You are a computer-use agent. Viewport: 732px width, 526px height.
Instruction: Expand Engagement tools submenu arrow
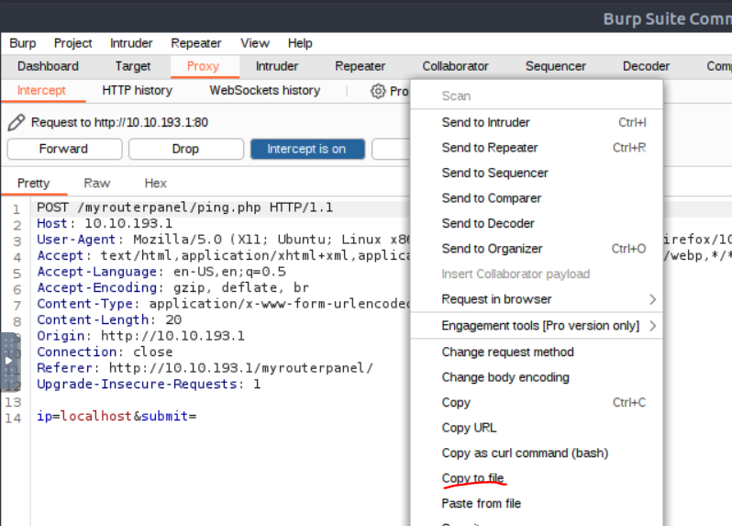click(x=652, y=326)
